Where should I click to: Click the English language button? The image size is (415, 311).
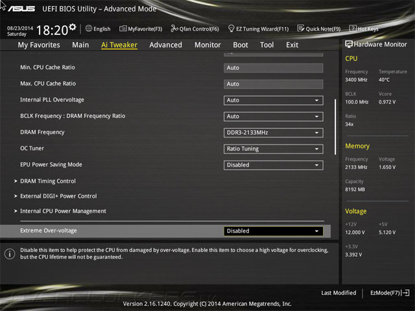coord(98,29)
